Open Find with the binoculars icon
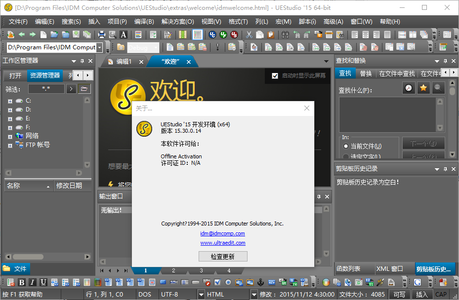This screenshot has width=459, height=300. [x=286, y=35]
